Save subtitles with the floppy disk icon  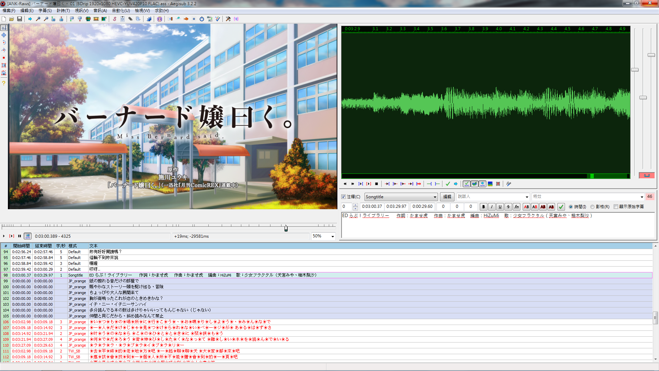coord(20,19)
